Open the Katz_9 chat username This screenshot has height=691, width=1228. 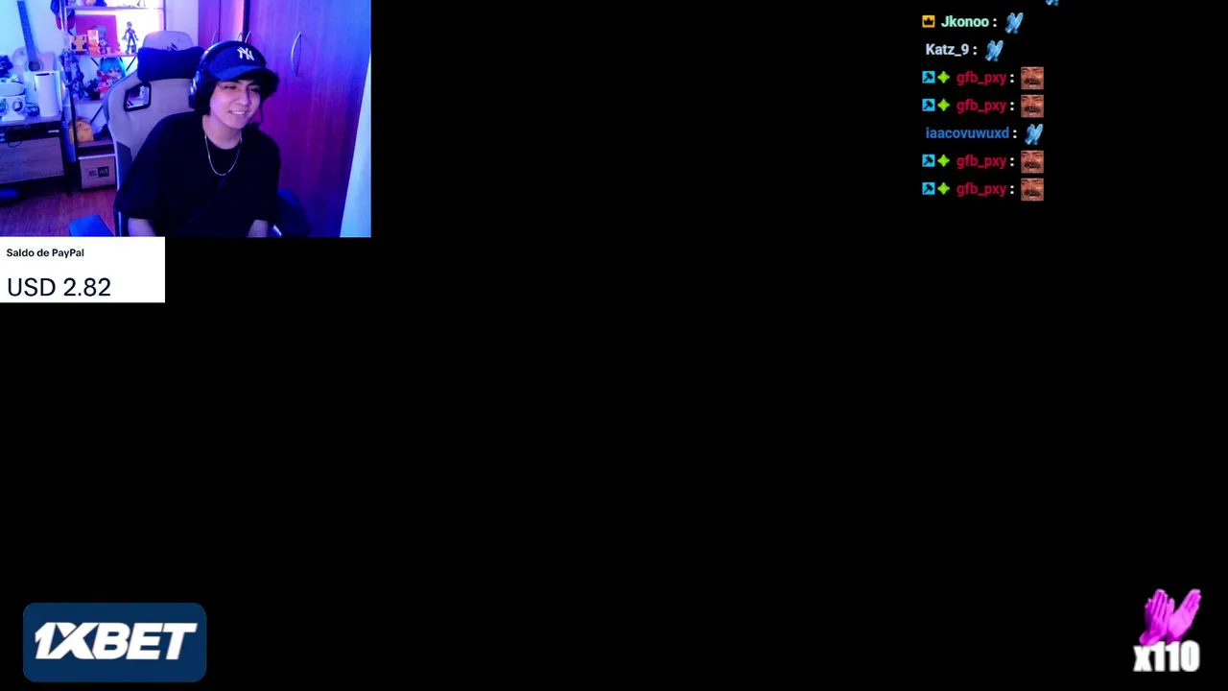[947, 50]
